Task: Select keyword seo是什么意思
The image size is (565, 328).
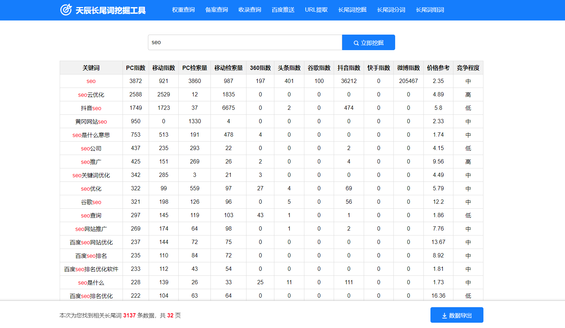Action: coord(91,135)
